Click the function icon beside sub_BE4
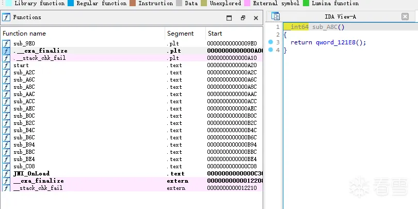 (6, 159)
